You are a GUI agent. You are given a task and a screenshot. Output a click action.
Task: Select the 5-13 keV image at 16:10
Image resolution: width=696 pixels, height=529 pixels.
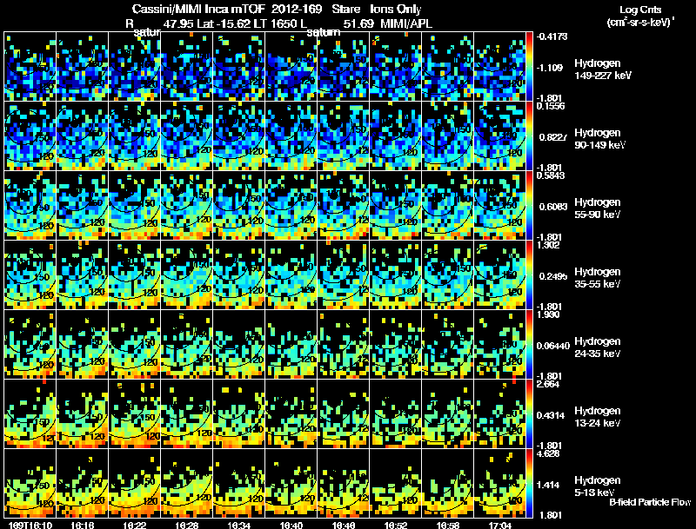pos(30,483)
